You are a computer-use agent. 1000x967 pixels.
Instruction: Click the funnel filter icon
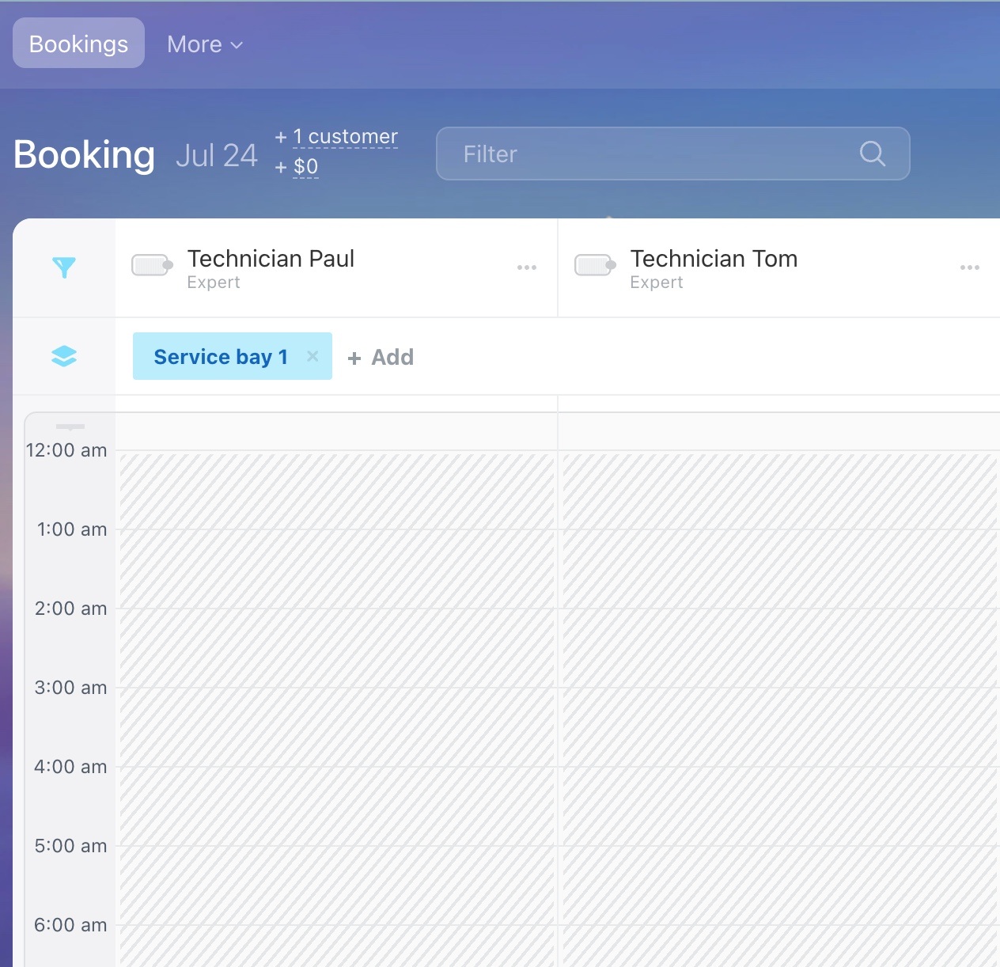[x=64, y=267]
